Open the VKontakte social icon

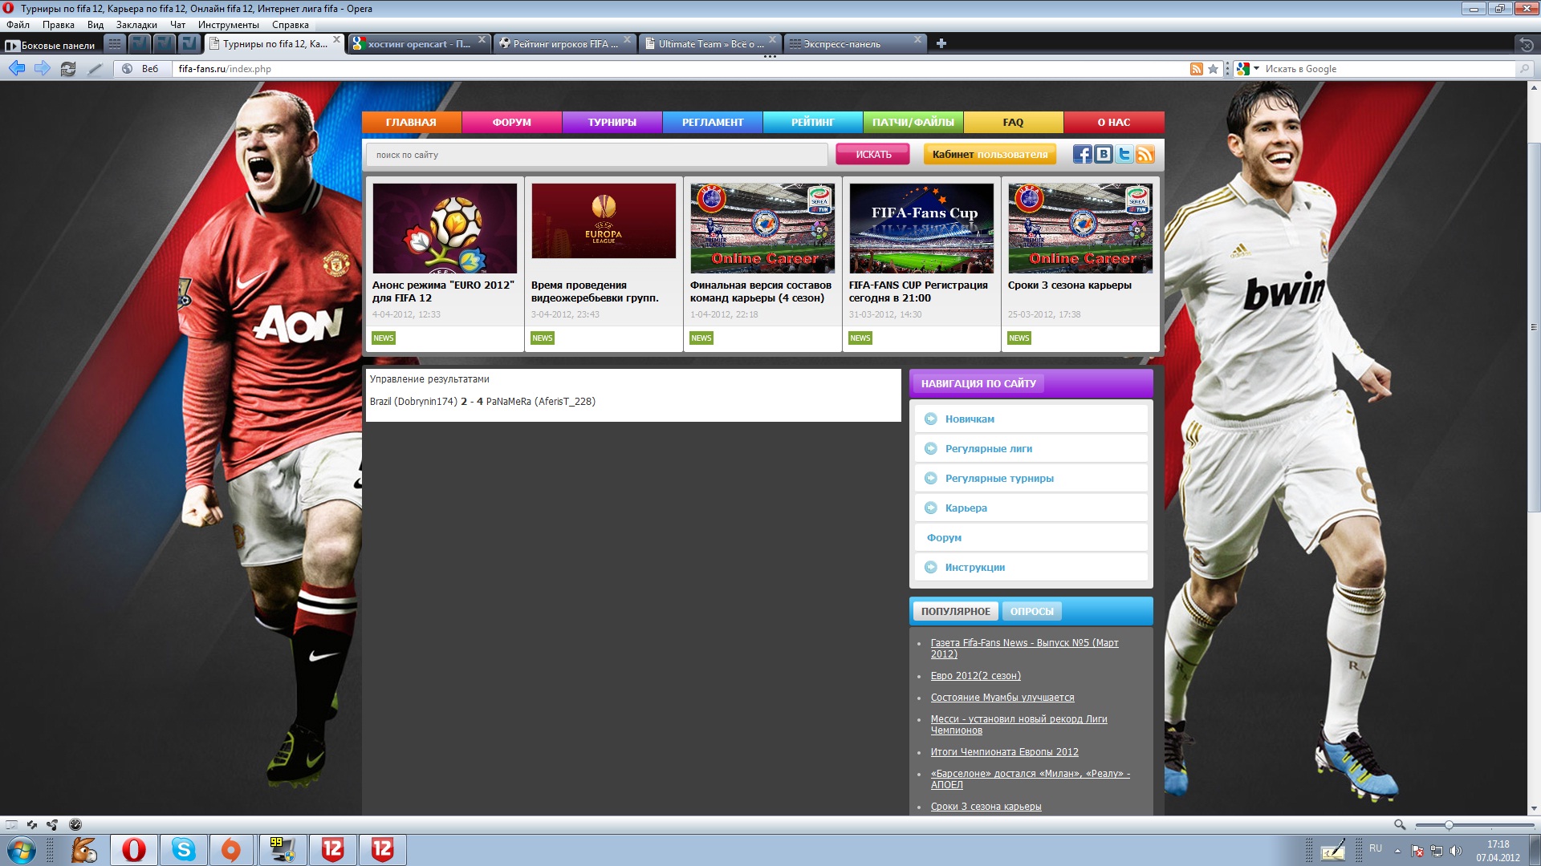1104,155
